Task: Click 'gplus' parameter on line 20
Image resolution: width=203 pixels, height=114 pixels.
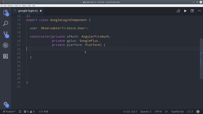Action: pyautogui.click(x=71, y=41)
